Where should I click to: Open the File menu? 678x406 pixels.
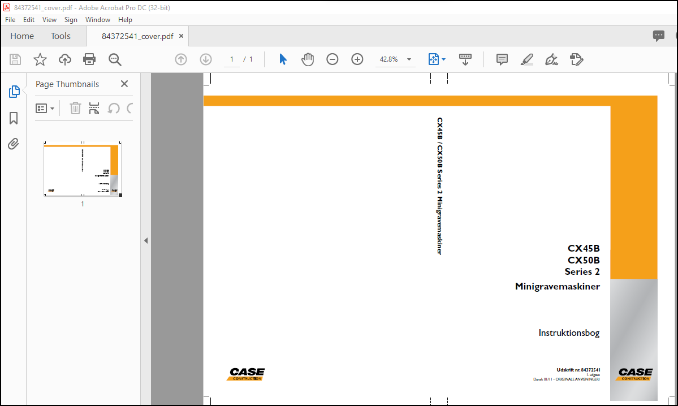click(10, 20)
